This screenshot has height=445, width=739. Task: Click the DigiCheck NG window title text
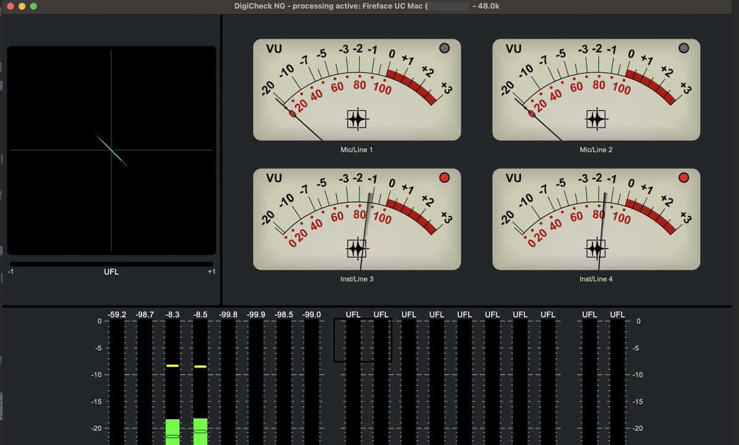(368, 6)
